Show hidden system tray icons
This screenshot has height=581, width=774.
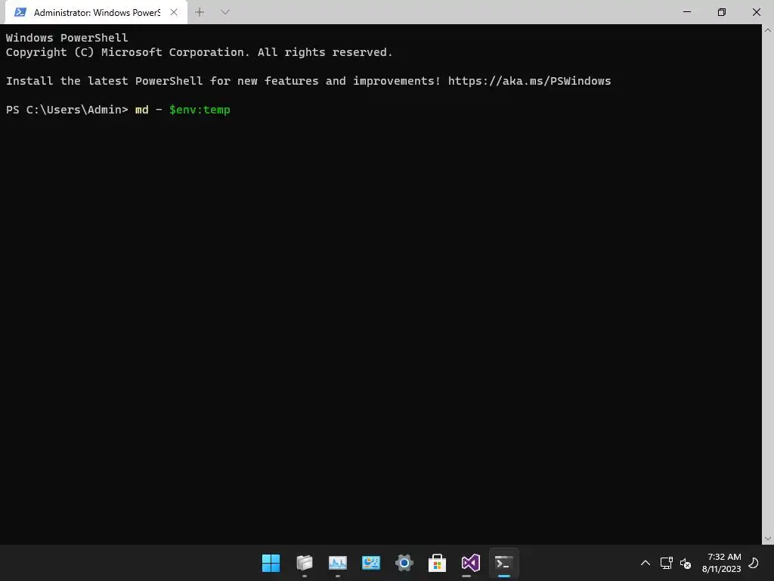[646, 563]
